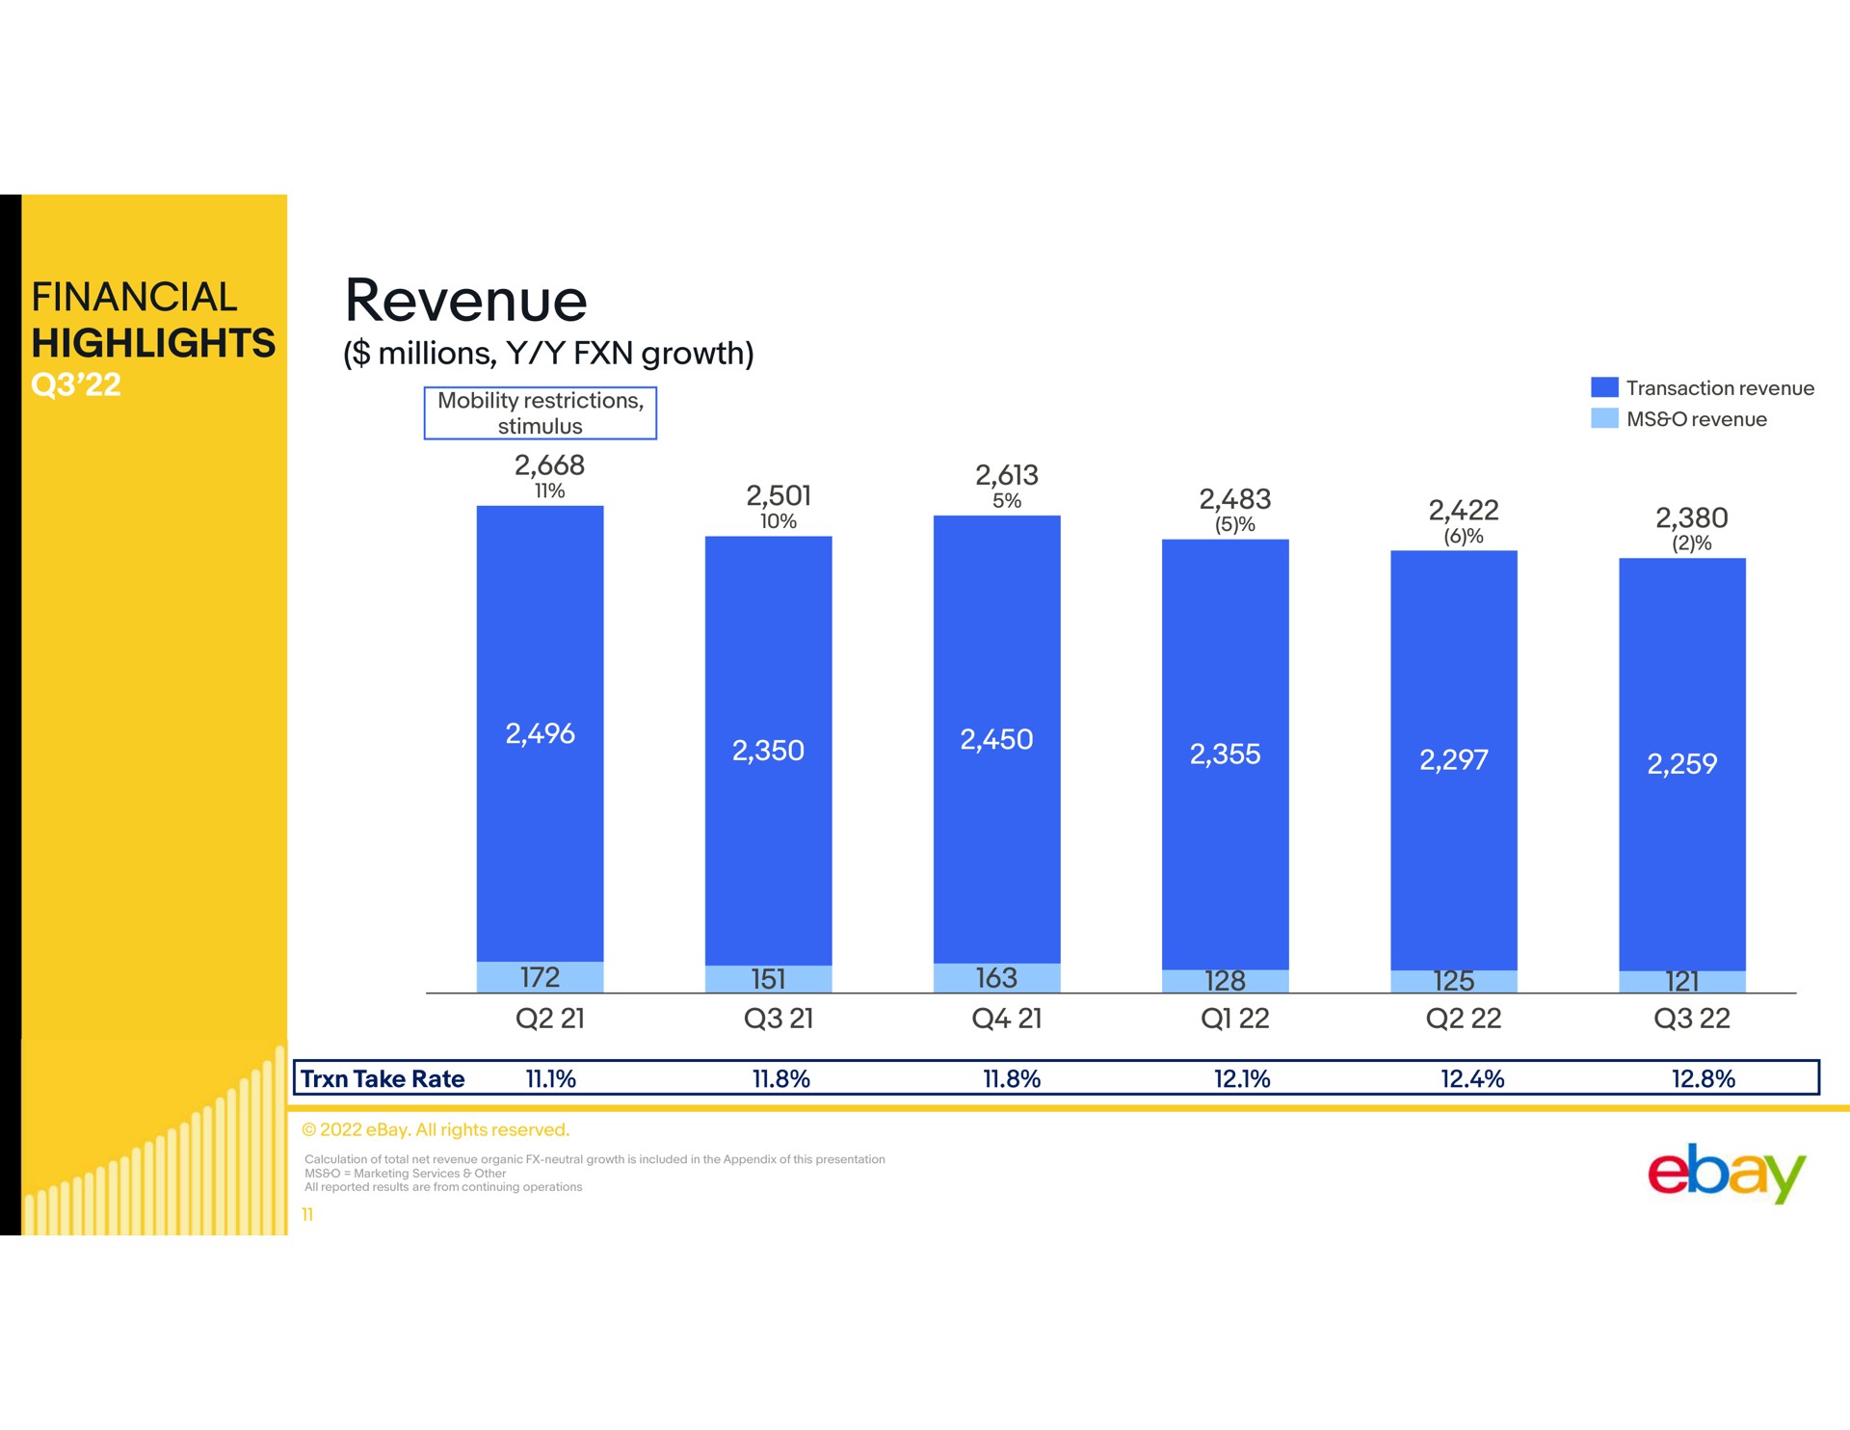The height and width of the screenshot is (1430, 1850).
Task: Click the 11.1% take rate value
Action: pos(550,1079)
